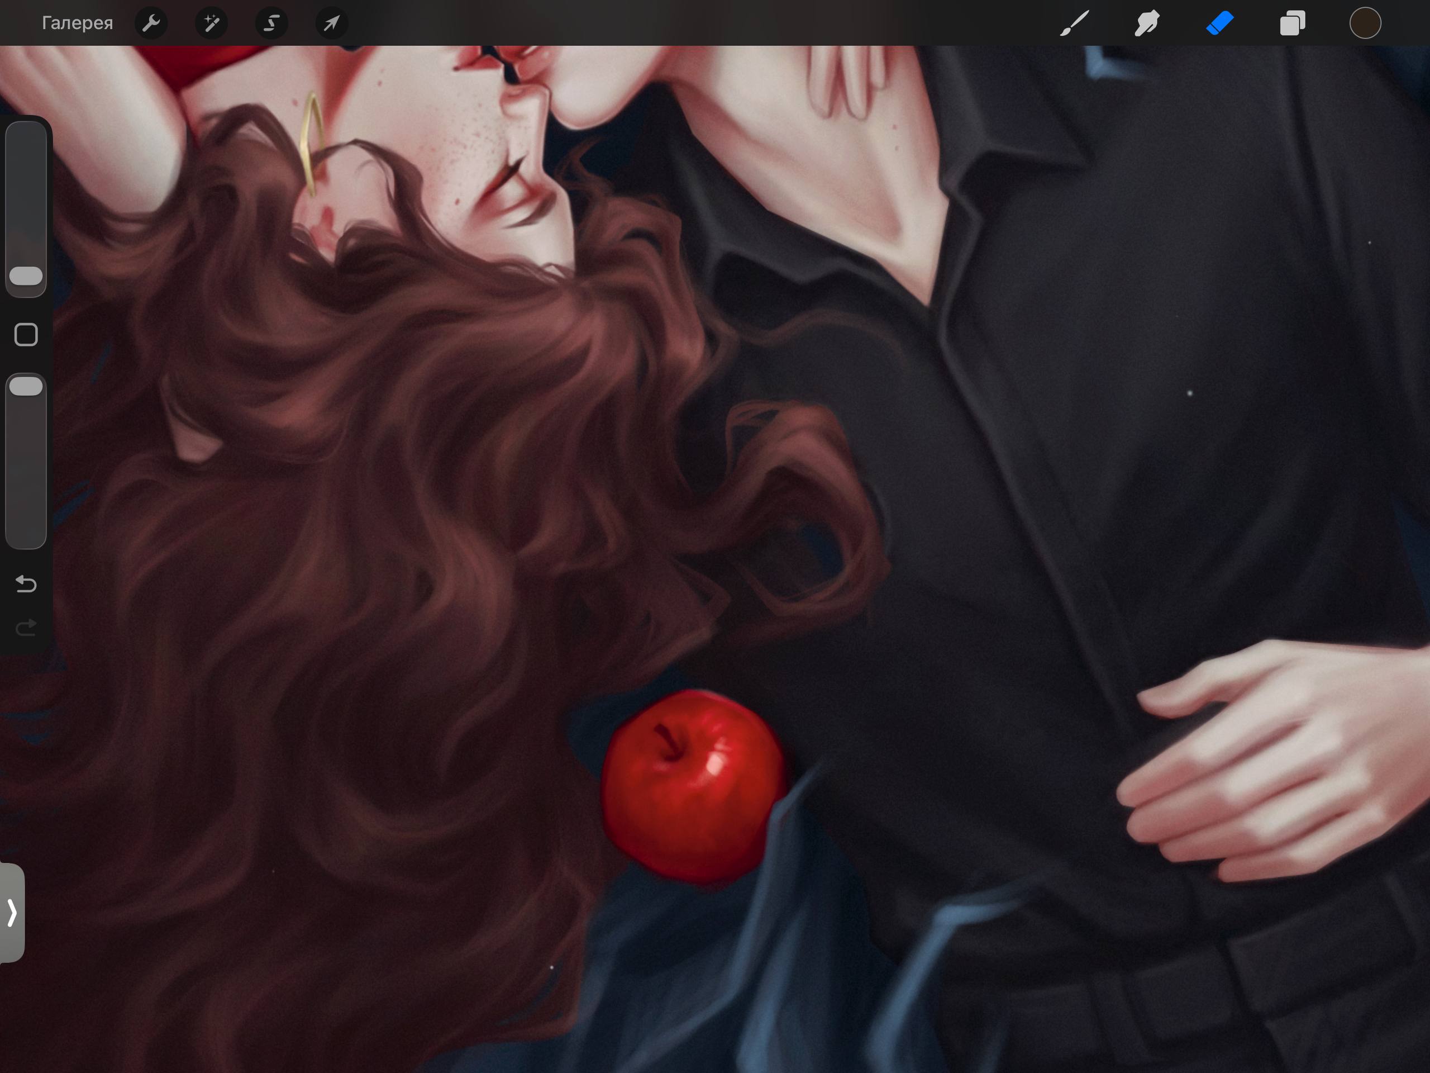Select the Eraser tool
Image resolution: width=1430 pixels, height=1073 pixels.
(1220, 23)
